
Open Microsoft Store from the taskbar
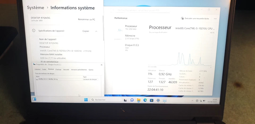click(152, 100)
